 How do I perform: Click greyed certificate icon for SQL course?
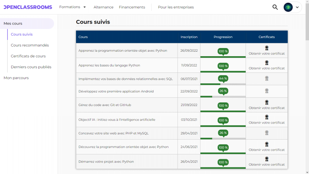(267, 78)
